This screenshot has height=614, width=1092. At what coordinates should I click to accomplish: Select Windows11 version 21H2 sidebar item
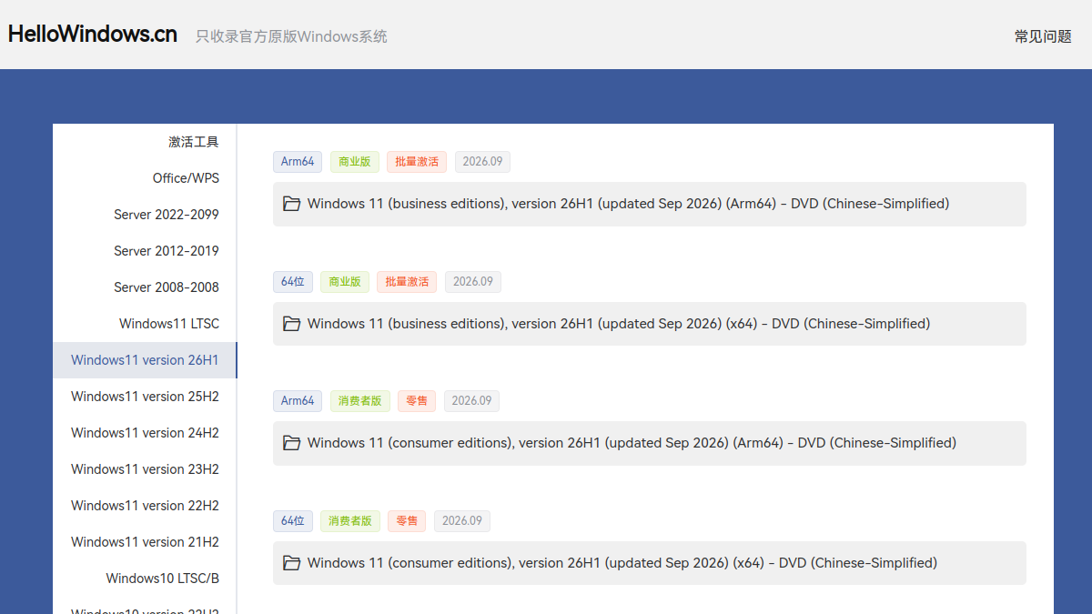145,542
